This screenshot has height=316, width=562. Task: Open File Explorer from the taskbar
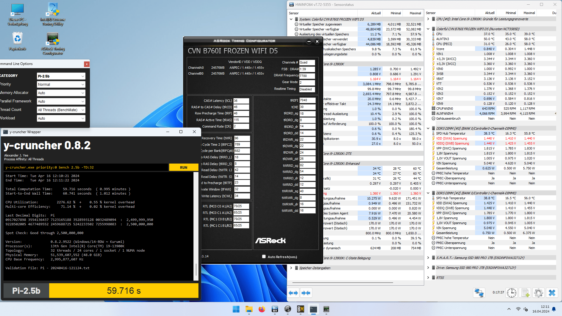coord(249,309)
